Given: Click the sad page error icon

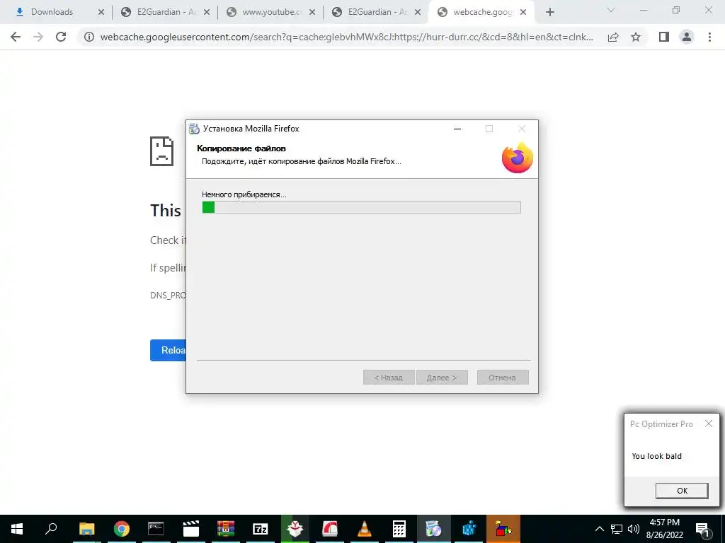Looking at the screenshot, I should (161, 151).
